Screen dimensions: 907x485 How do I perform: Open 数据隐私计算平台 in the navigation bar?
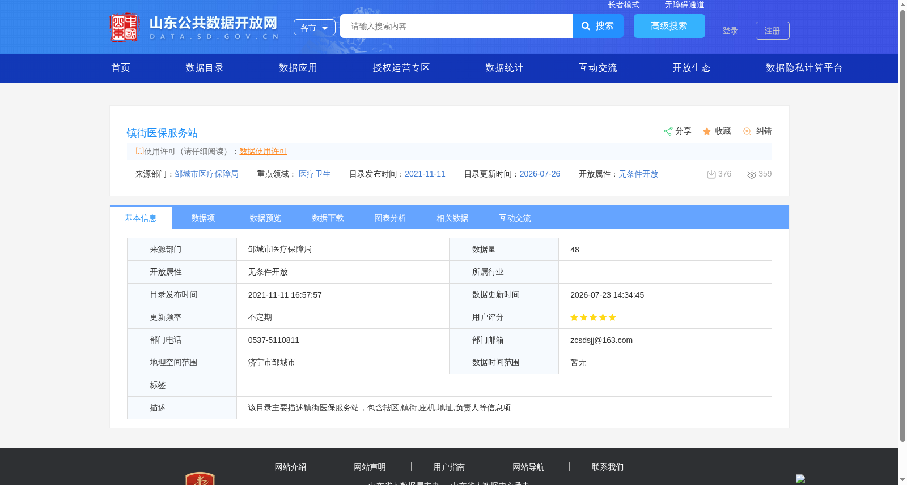pyautogui.click(x=804, y=68)
